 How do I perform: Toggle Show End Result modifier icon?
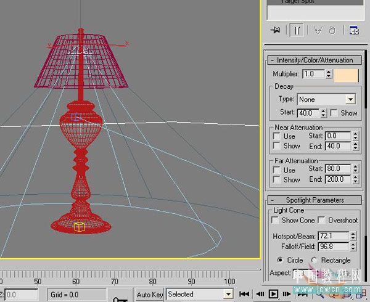297,30
